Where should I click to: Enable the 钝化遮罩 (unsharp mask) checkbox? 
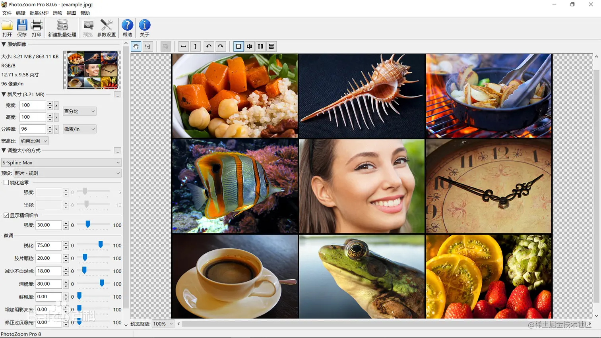click(x=6, y=183)
